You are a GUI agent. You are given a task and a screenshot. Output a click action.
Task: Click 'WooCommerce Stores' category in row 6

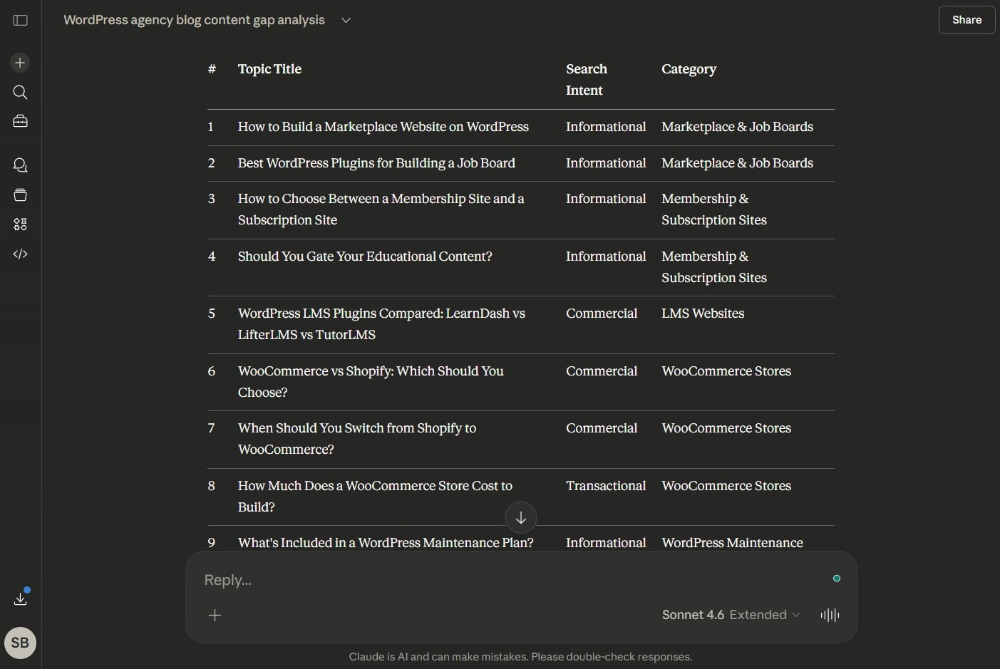[726, 371]
